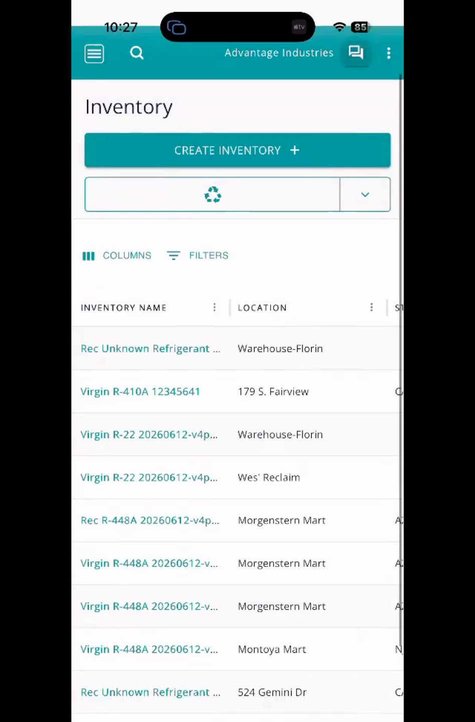Click the Create Inventory button

point(238,150)
